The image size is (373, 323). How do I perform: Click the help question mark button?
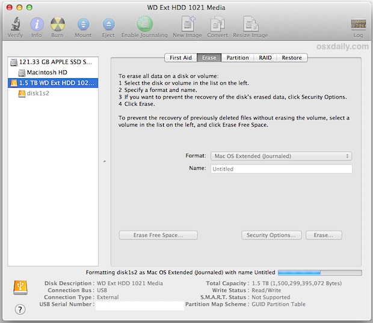20,309
